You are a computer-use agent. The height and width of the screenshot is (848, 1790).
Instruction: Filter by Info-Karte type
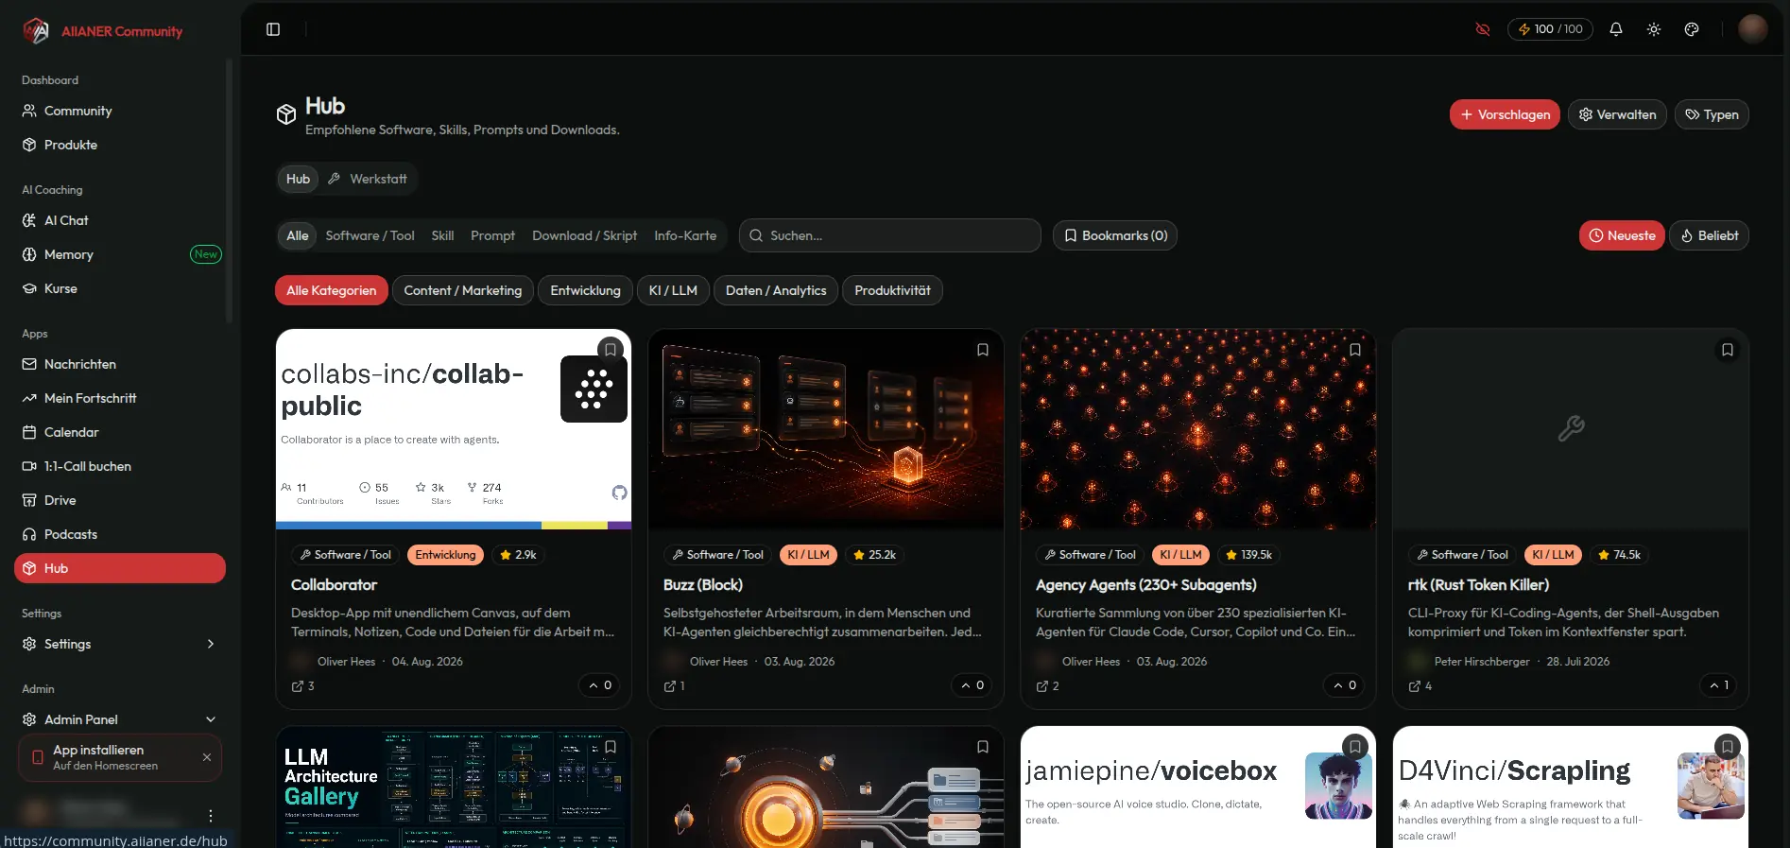click(x=685, y=235)
